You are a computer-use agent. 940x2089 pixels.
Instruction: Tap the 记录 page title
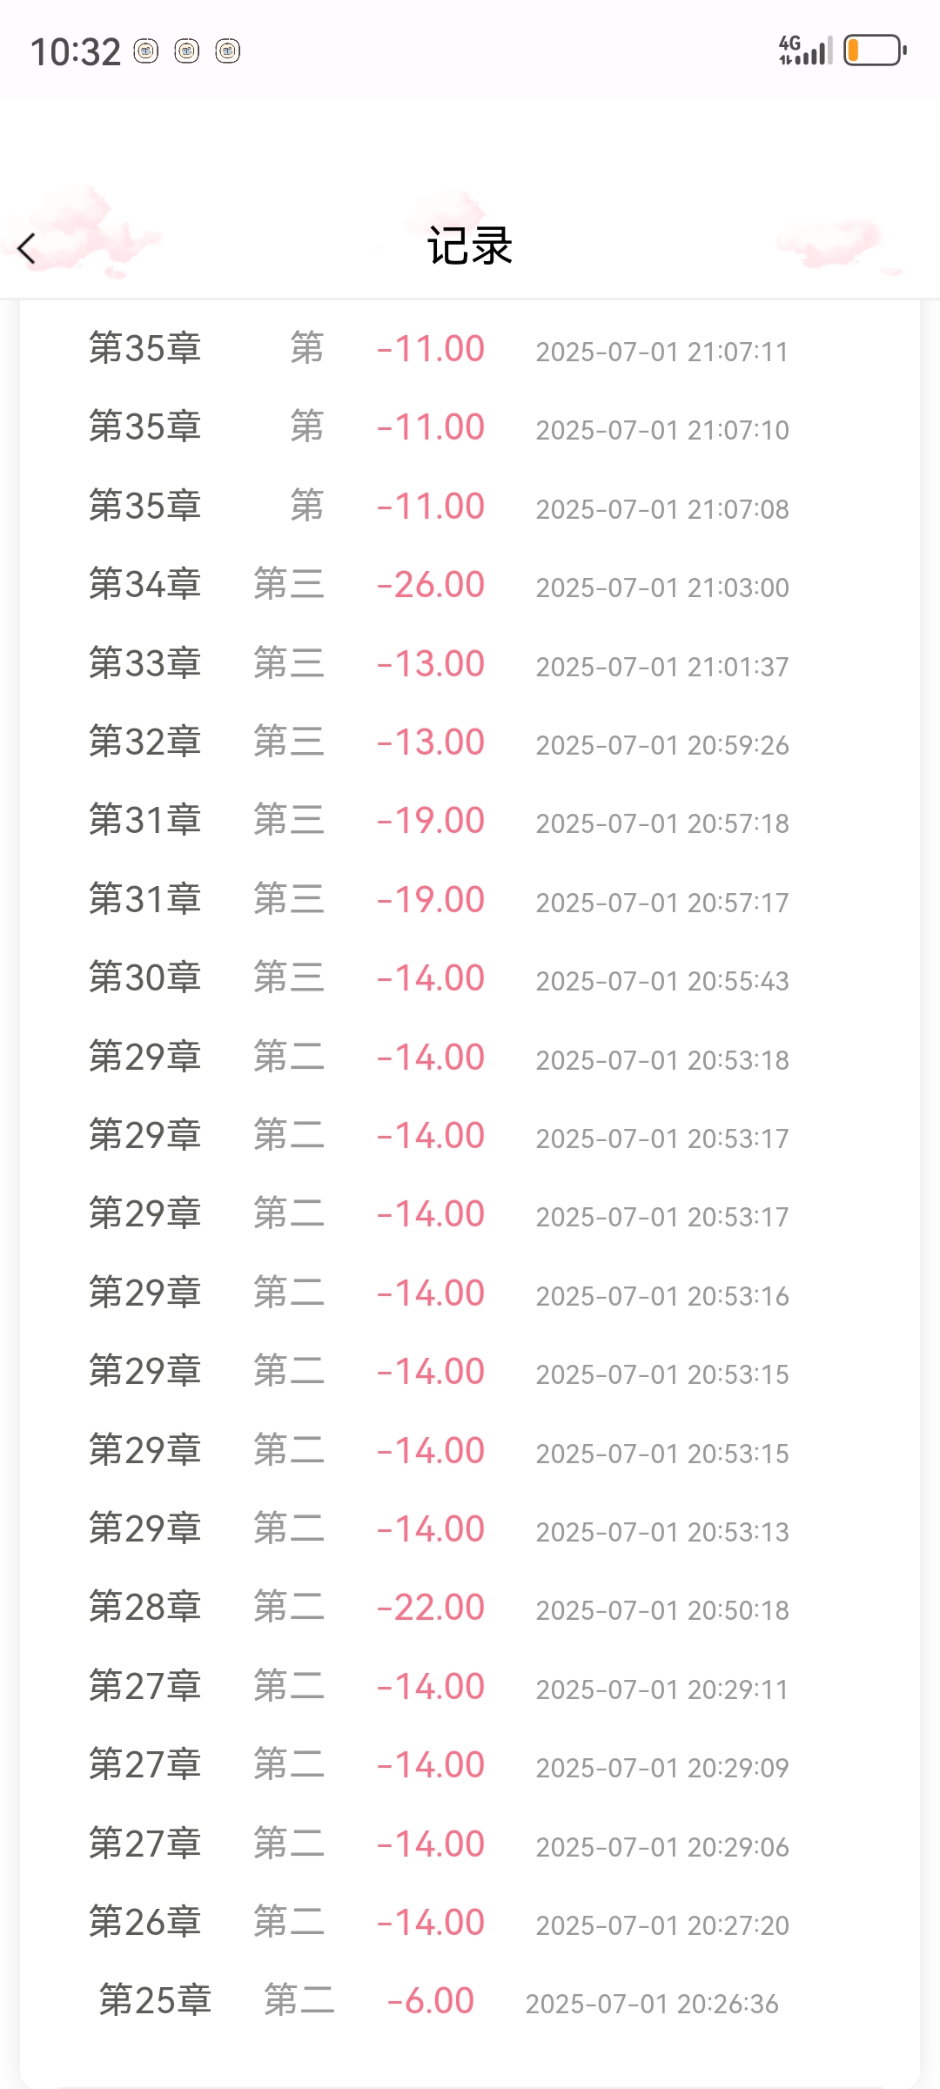pos(469,246)
